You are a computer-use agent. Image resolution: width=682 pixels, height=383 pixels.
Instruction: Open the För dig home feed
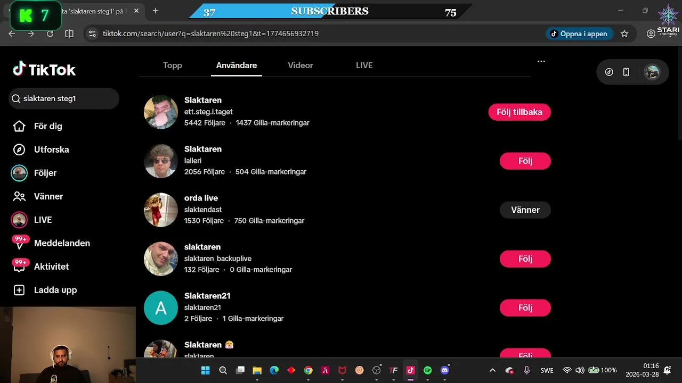pyautogui.click(x=37, y=126)
